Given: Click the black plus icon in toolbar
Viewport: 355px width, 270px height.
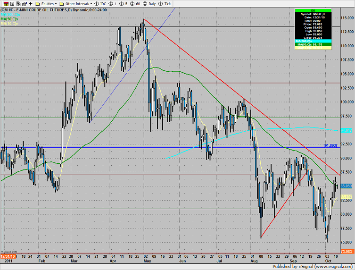Looking at the screenshot, I should (31, 4).
